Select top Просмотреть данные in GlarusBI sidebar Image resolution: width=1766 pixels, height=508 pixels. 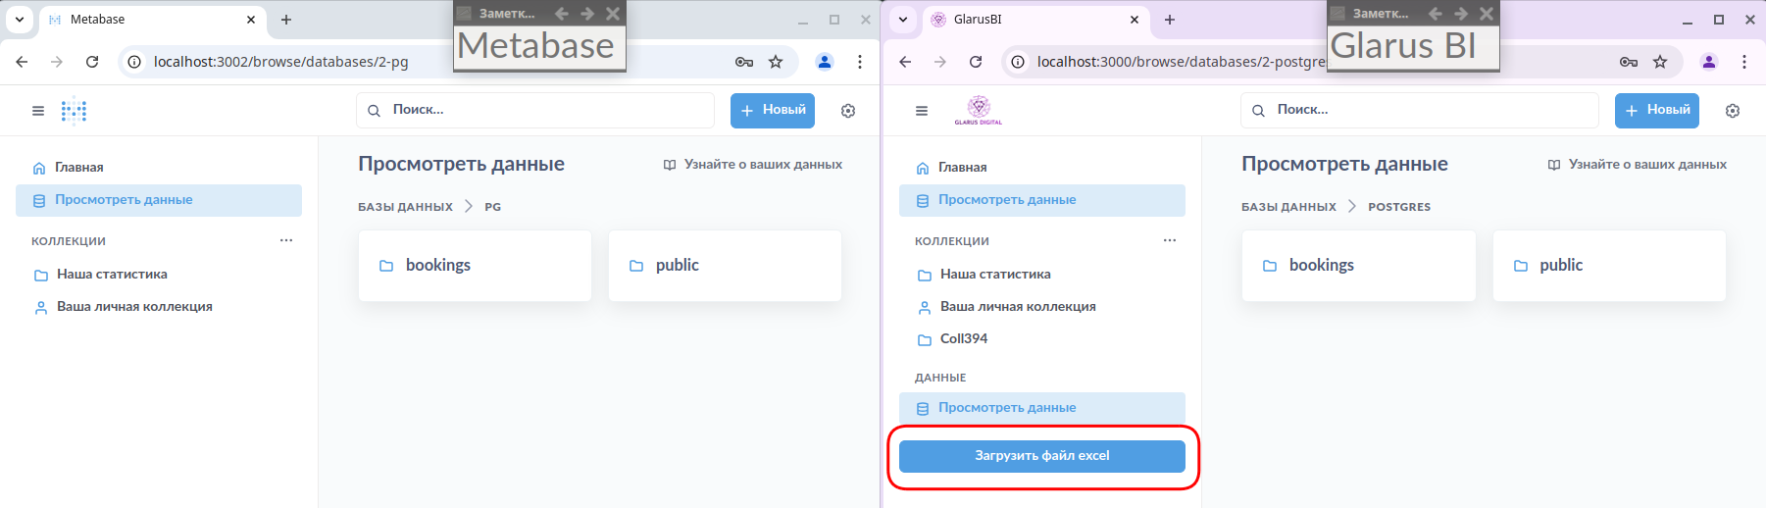click(1042, 200)
